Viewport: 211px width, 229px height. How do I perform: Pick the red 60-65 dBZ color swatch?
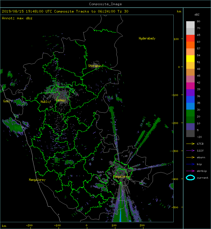190,38
